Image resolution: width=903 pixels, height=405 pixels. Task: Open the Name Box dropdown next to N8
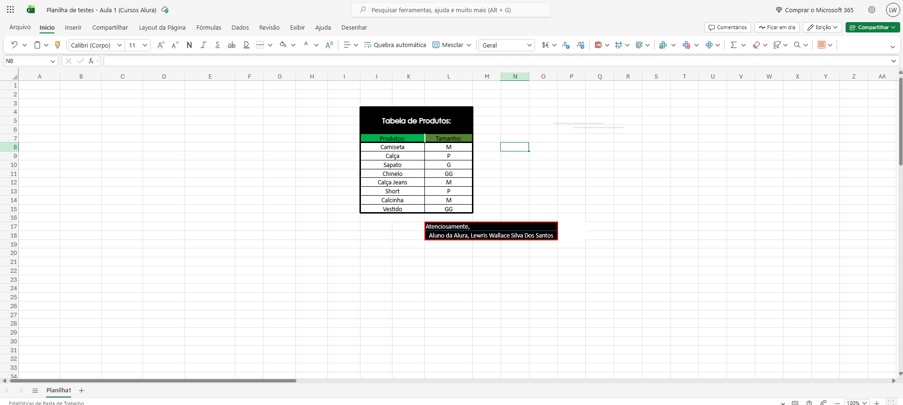pyautogui.click(x=53, y=61)
